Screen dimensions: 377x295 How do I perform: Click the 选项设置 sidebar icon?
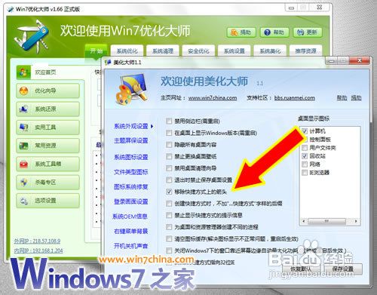pyautogui.click(x=24, y=201)
